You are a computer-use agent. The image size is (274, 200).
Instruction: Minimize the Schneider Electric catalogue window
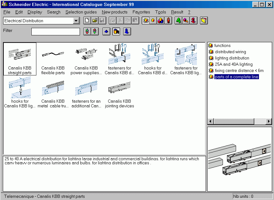pyautogui.click(x=255, y=4)
